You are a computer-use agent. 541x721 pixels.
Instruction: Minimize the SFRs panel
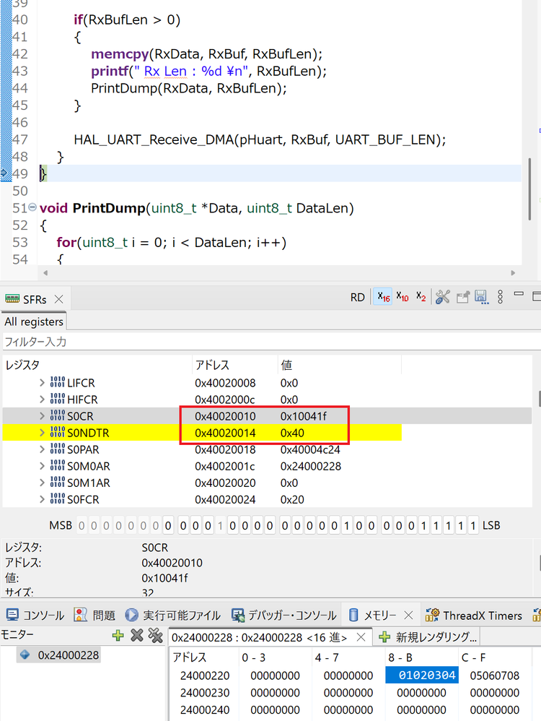tap(519, 295)
